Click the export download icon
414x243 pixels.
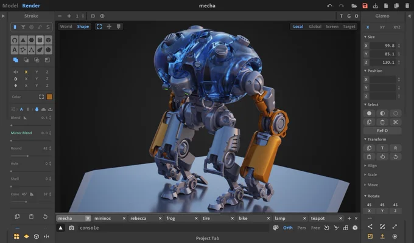[x=376, y=5]
